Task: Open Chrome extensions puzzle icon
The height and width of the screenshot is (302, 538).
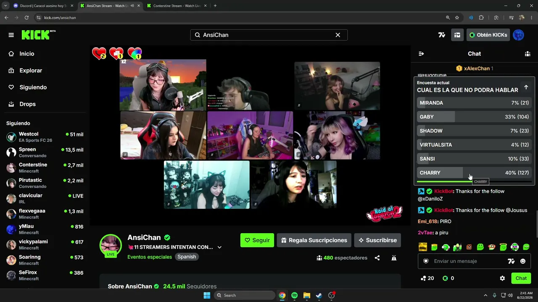Action: [x=481, y=18]
